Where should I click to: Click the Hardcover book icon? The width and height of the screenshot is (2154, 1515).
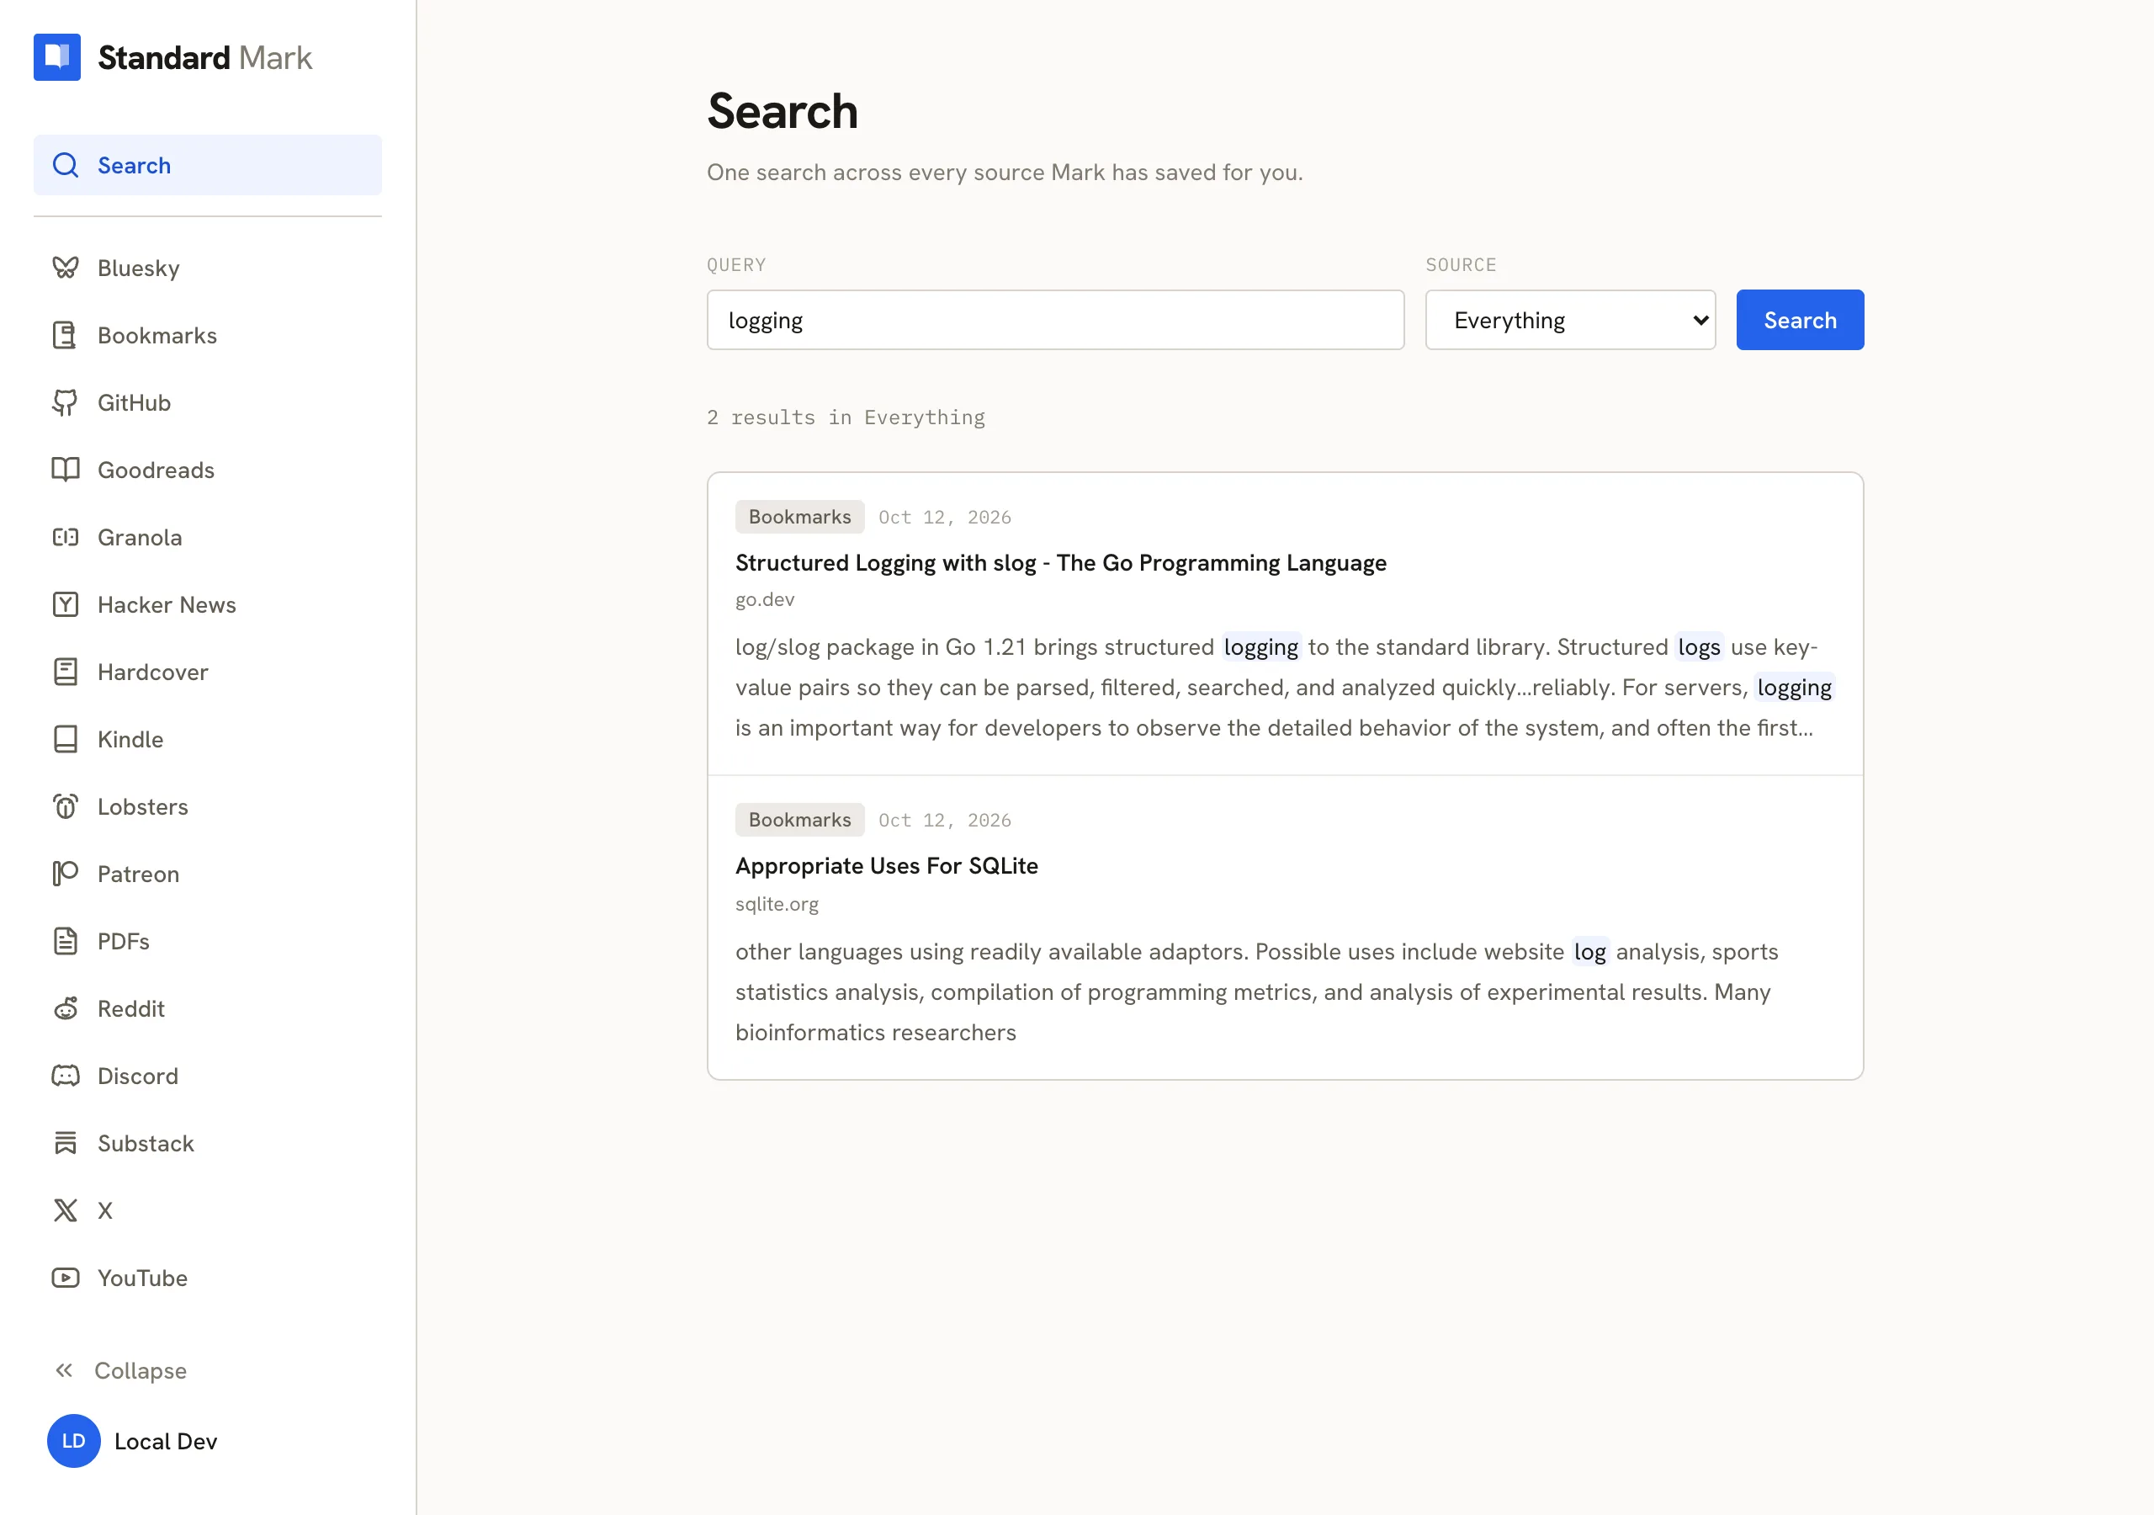pyautogui.click(x=66, y=672)
